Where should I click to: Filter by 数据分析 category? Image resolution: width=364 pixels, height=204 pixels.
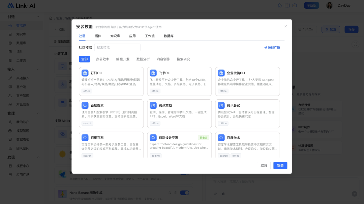[x=143, y=59]
